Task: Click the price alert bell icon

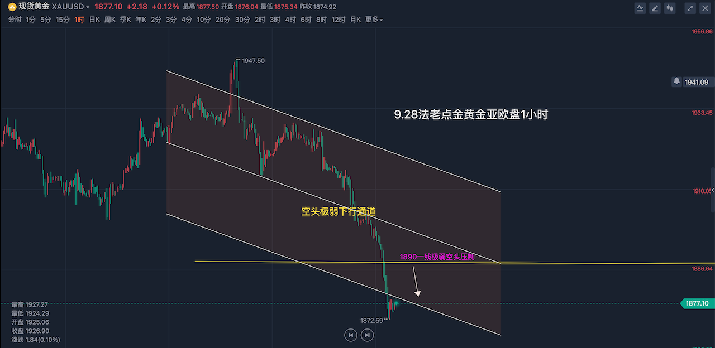Action: (x=677, y=81)
